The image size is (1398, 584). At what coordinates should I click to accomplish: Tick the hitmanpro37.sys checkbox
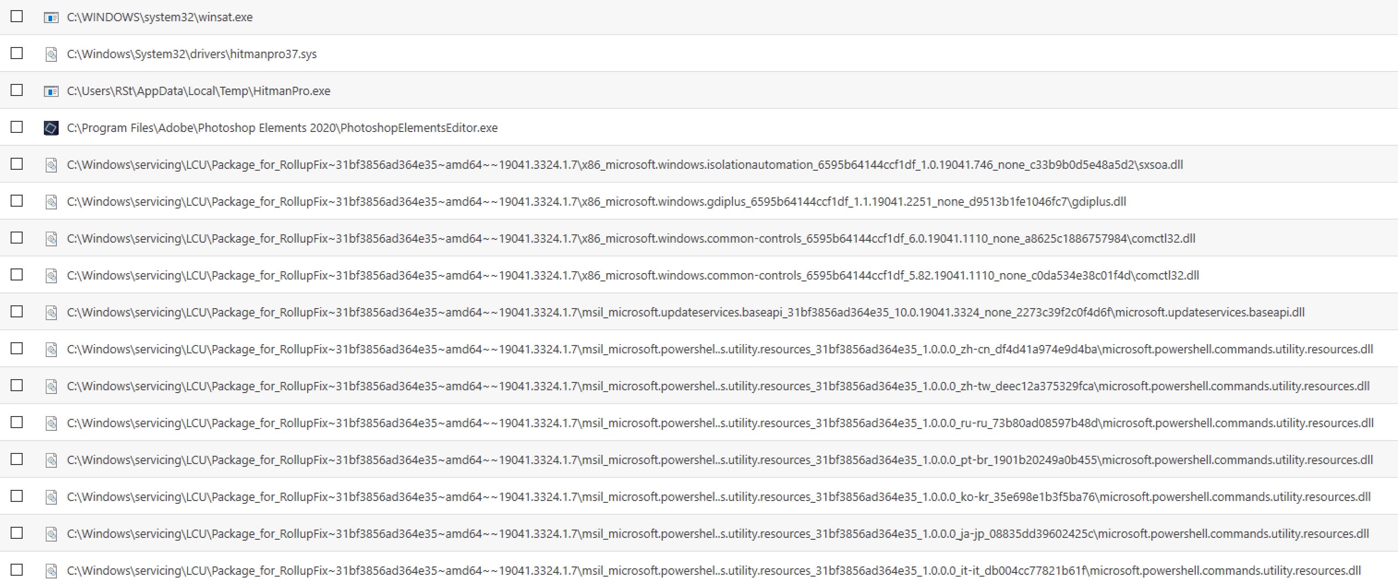17,53
